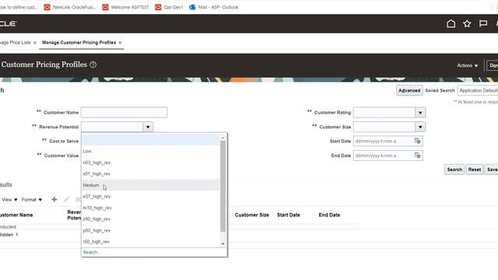The height and width of the screenshot is (280, 498).
Task: Open the NewLink-OracleFusi bookmark
Action: click(x=70, y=7)
